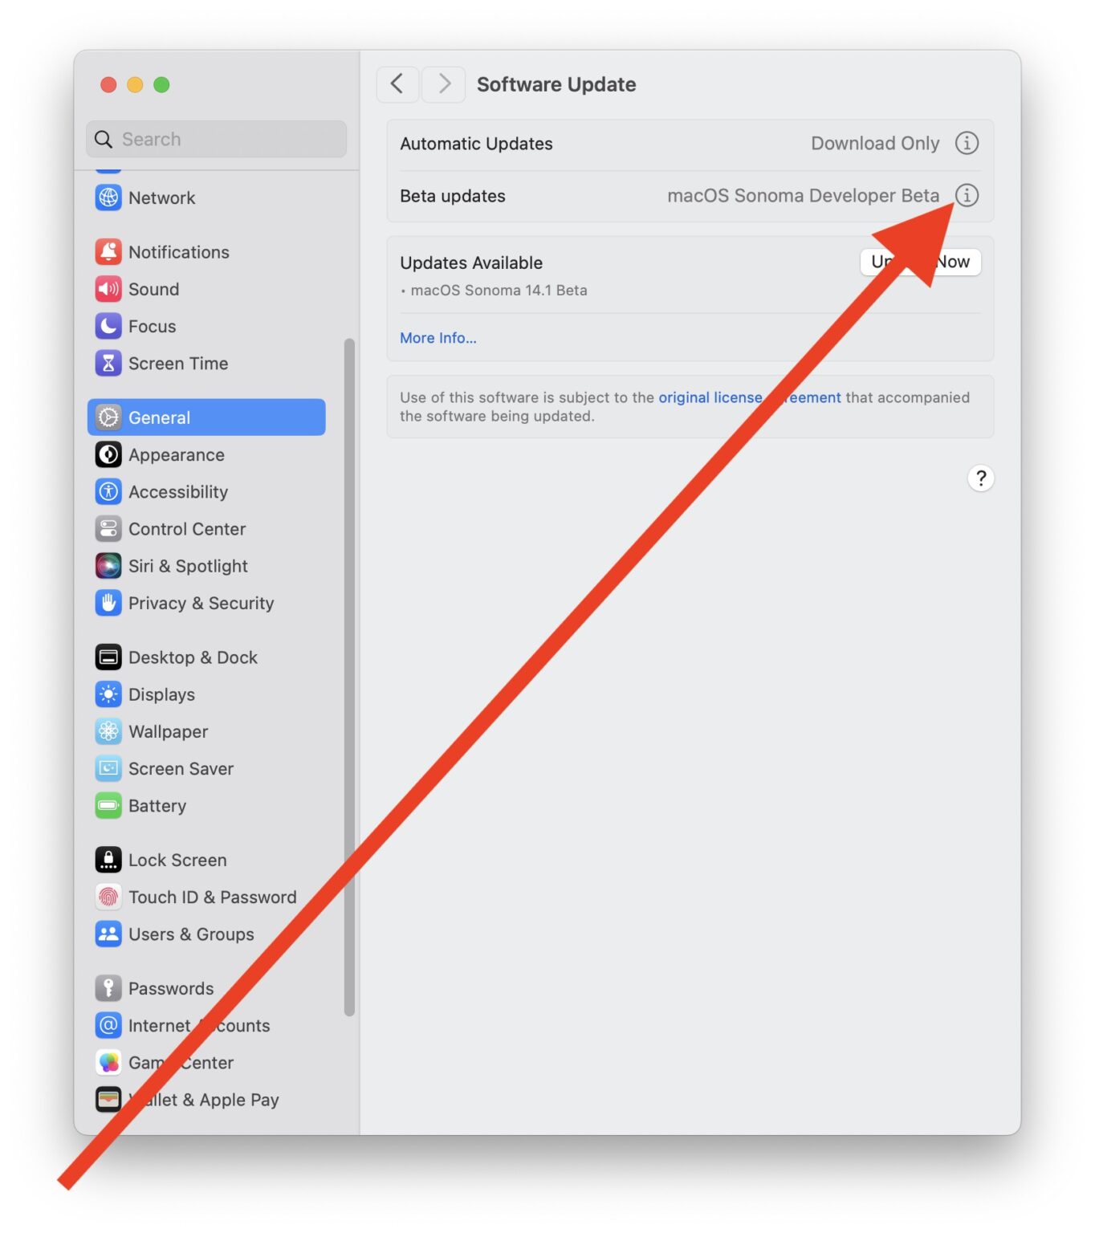Image resolution: width=1095 pixels, height=1233 pixels.
Task: Click the Appearance icon in sidebar
Action: click(108, 454)
